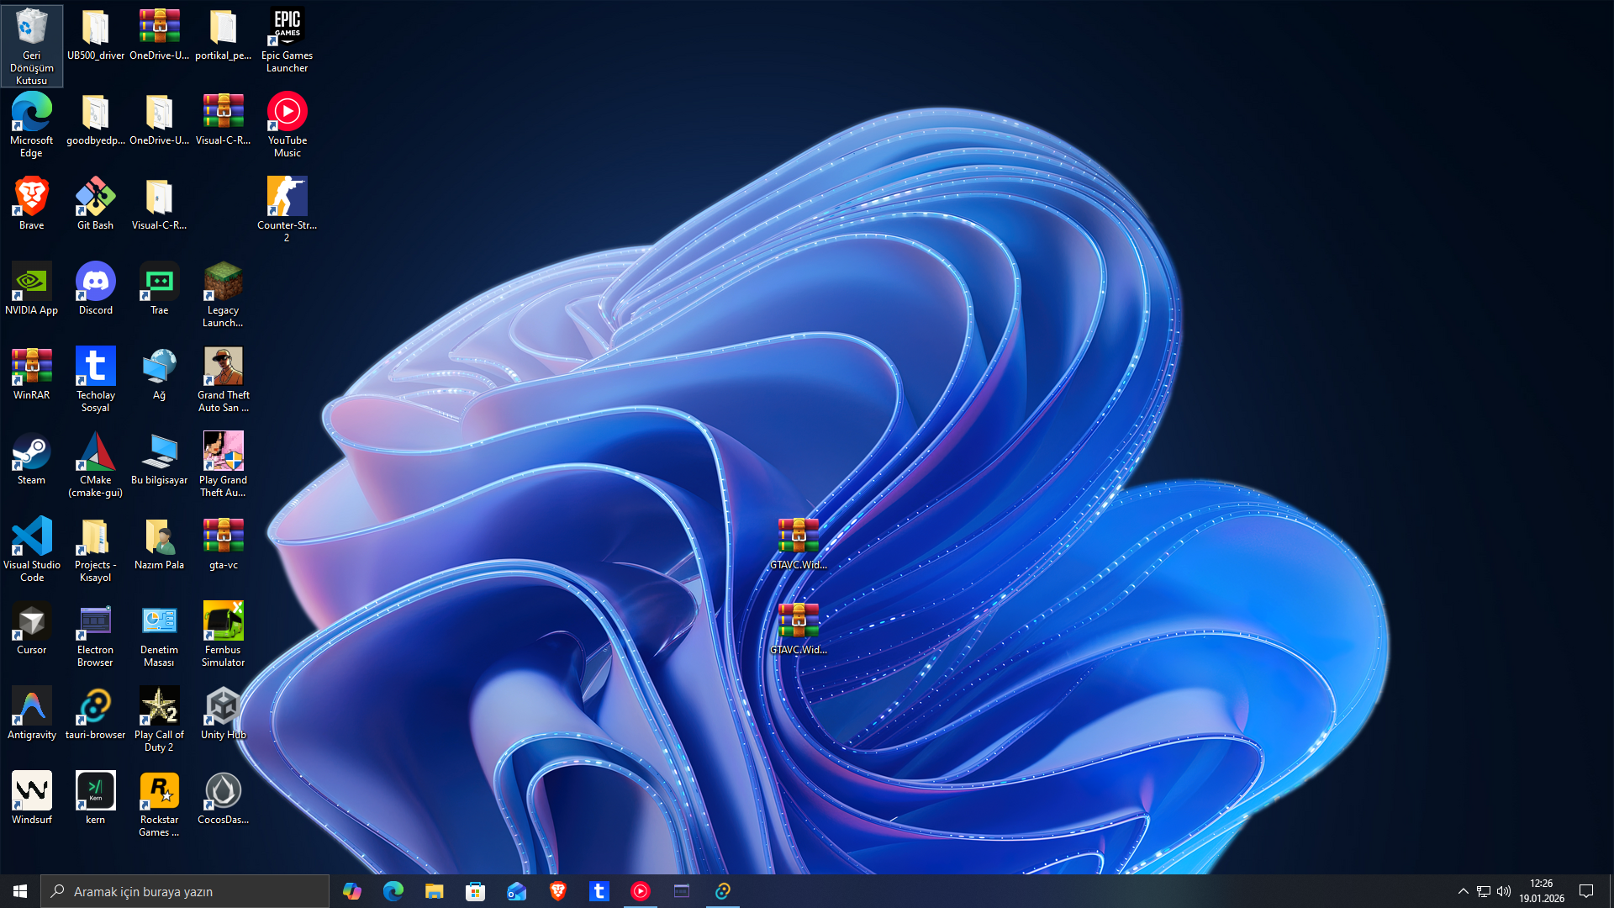Image resolution: width=1614 pixels, height=908 pixels.
Task: Select the Windsurf desktop shortcut
Action: point(32,798)
